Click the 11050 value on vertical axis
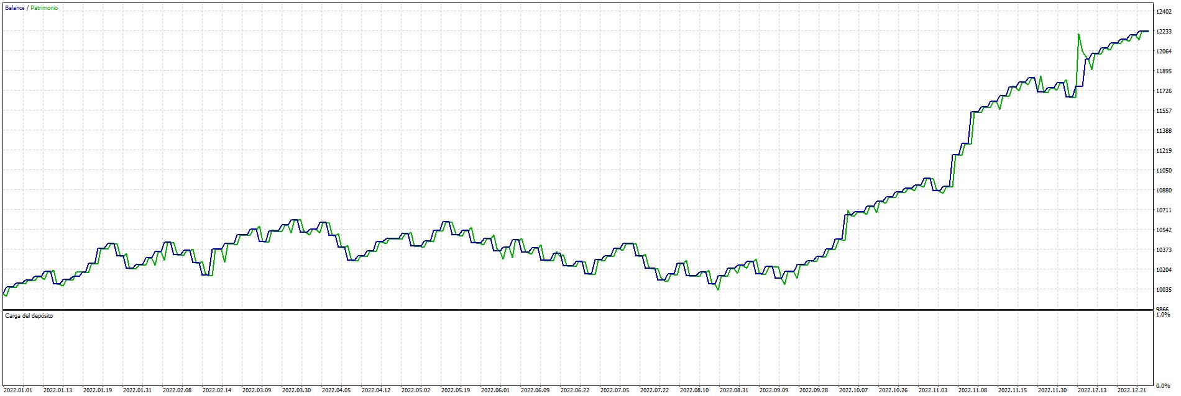This screenshot has height=396, width=1181. [1164, 170]
